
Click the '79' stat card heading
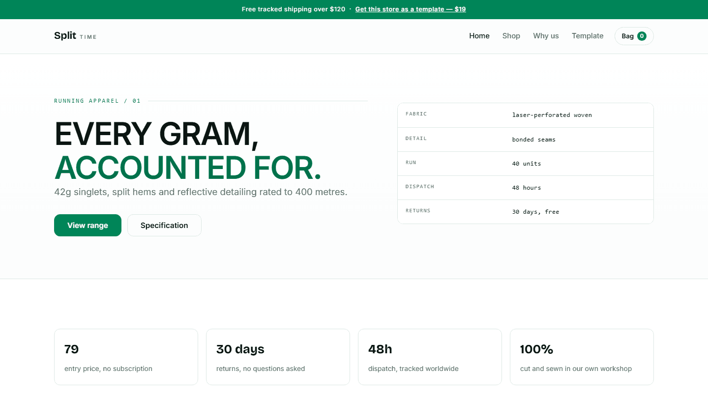click(x=72, y=349)
